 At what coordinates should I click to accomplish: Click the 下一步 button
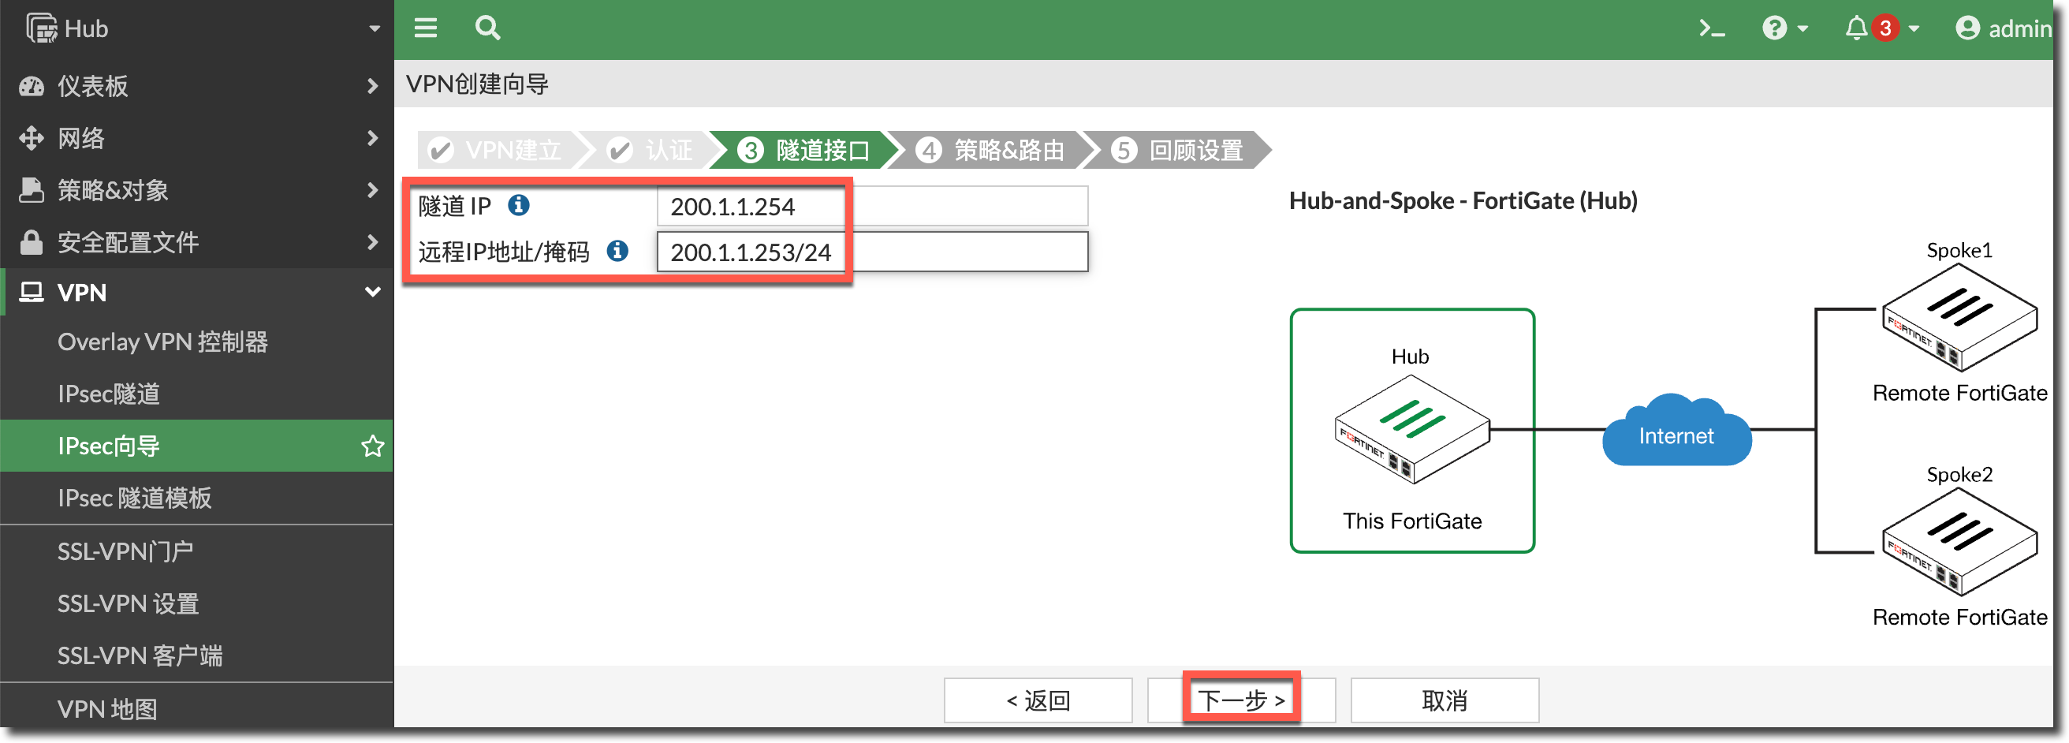1242,699
